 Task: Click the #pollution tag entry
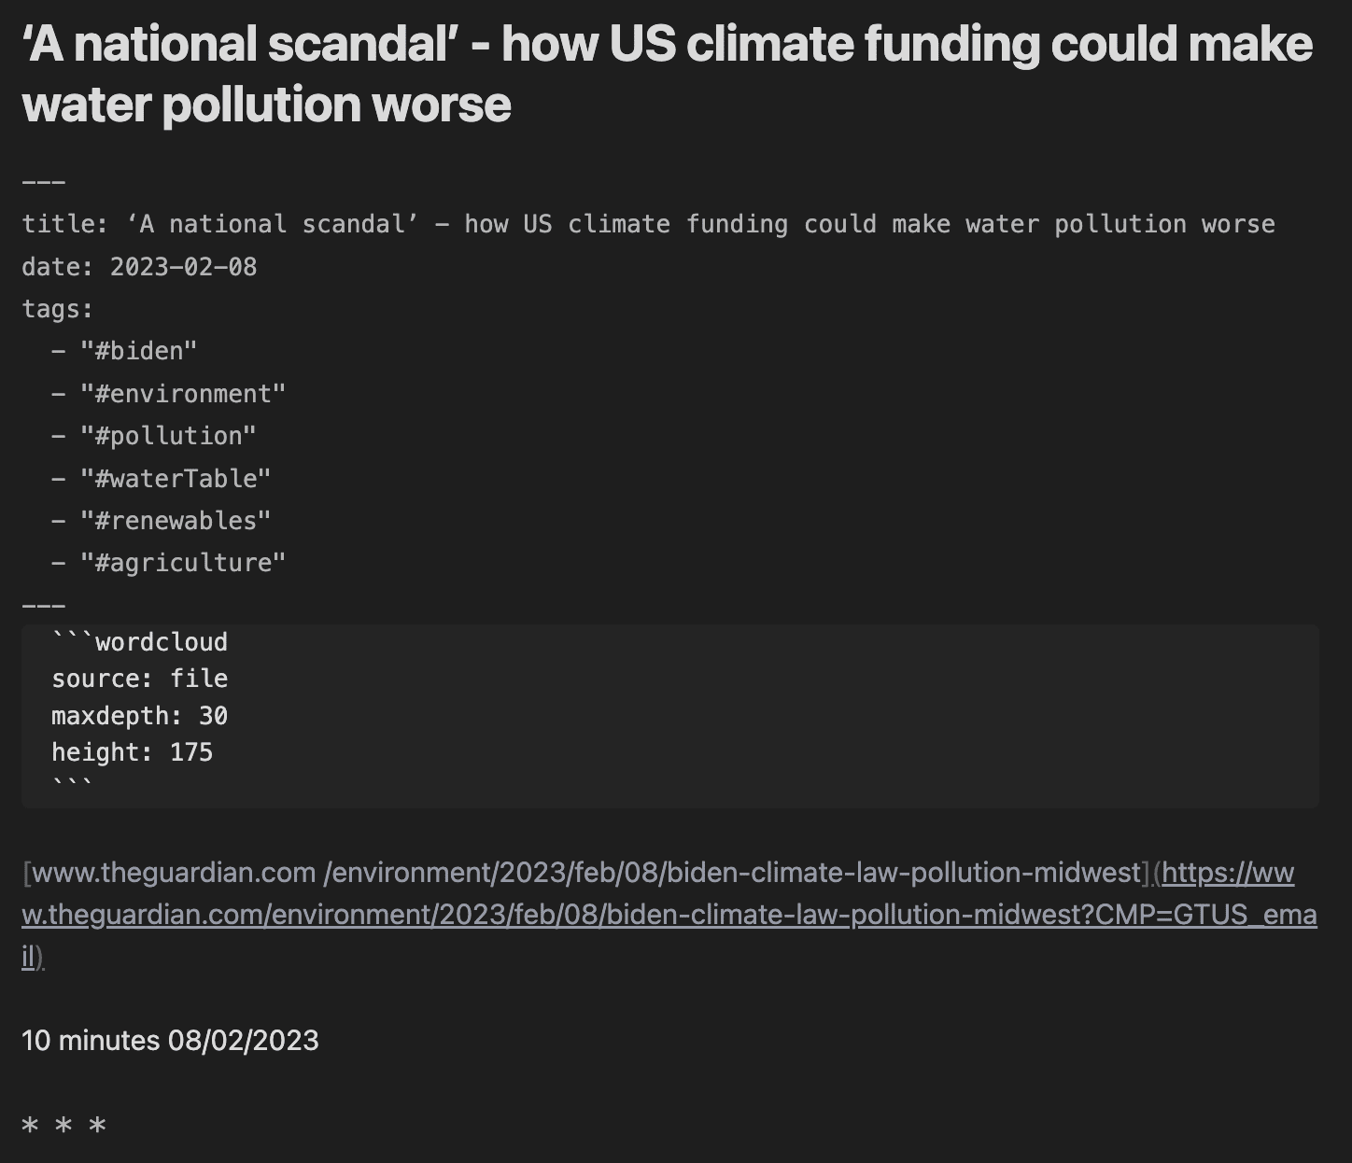click(168, 436)
